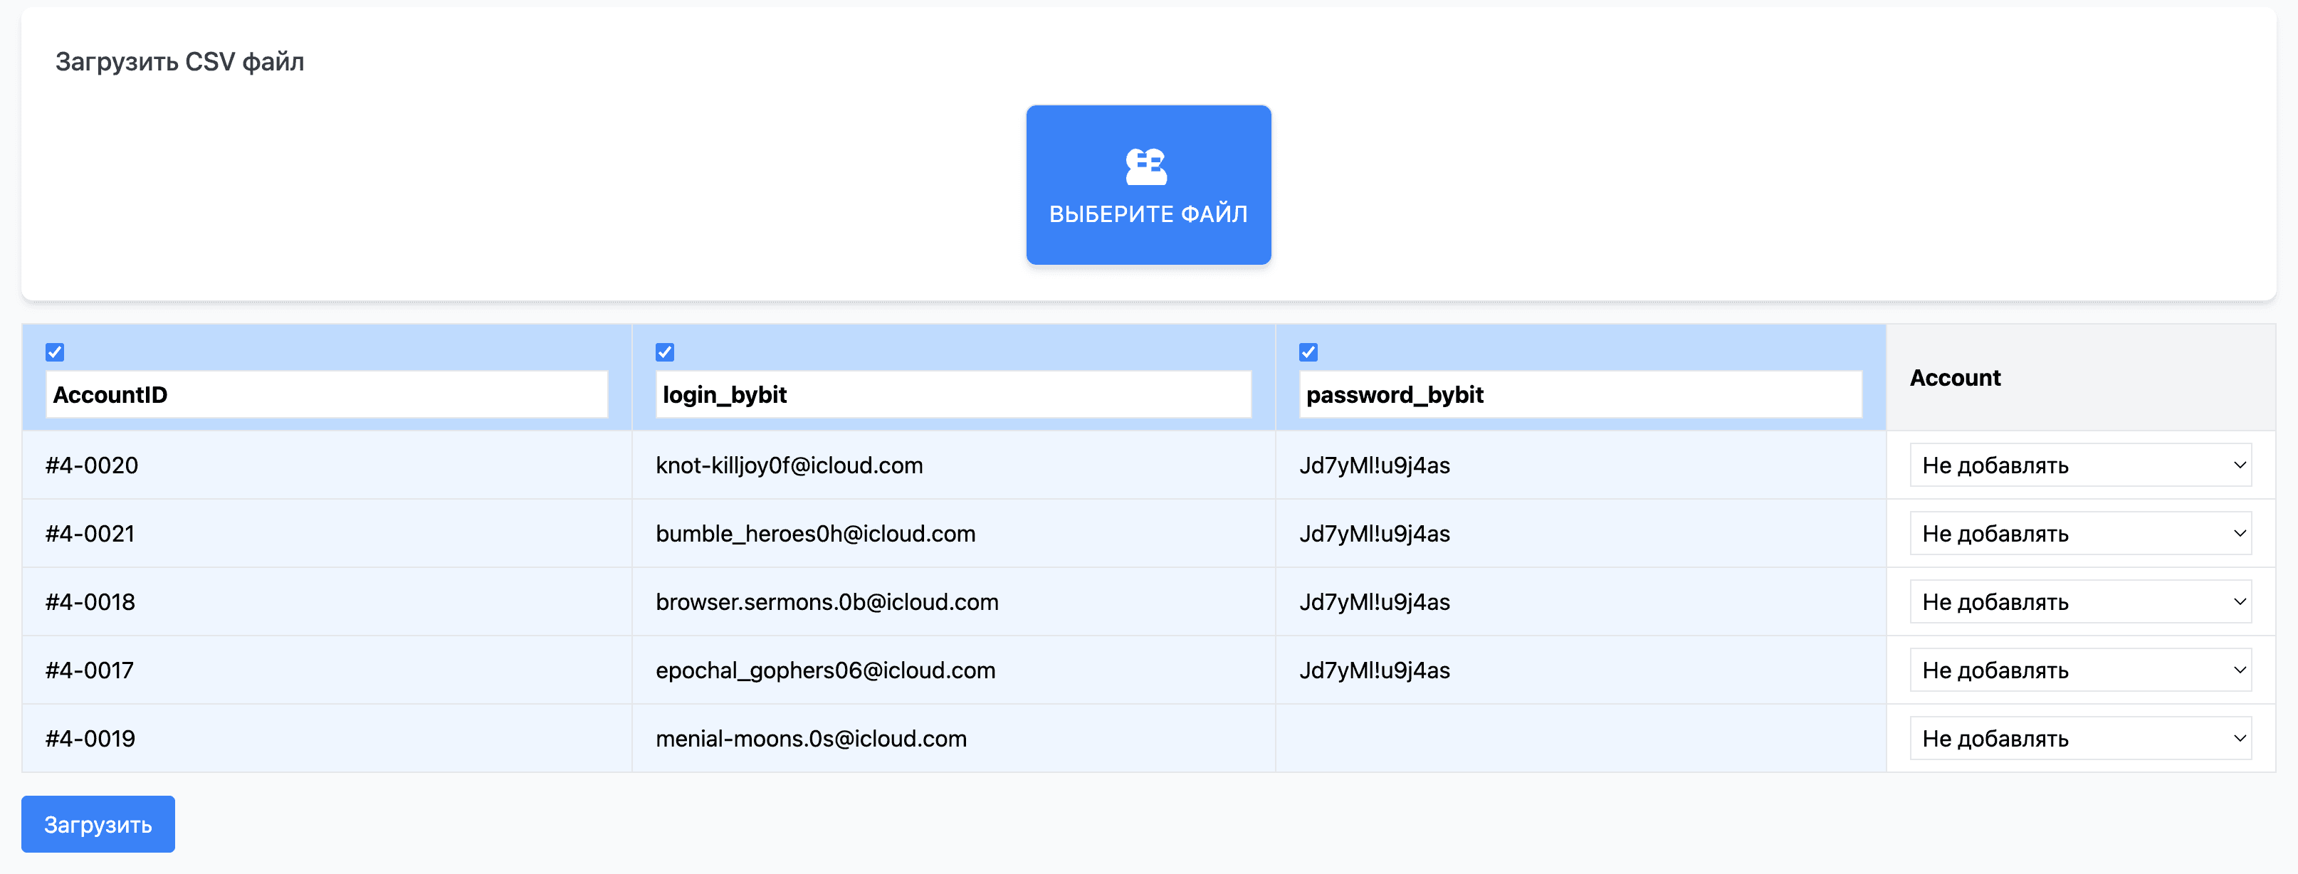Focus the AccountID header input field
The height and width of the screenshot is (874, 2298).
(x=327, y=394)
